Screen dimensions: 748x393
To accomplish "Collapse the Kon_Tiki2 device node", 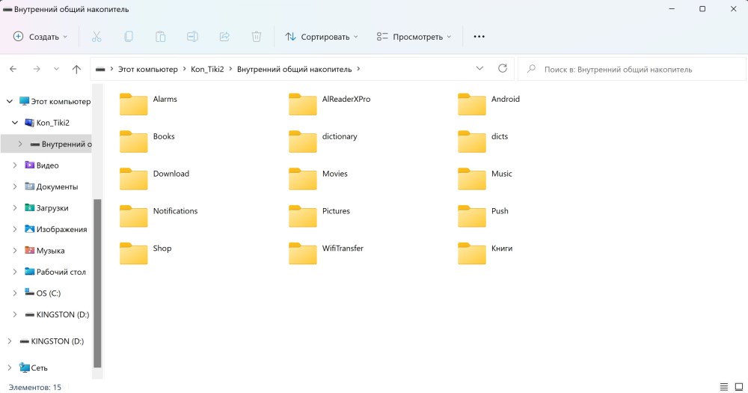I will coord(15,123).
